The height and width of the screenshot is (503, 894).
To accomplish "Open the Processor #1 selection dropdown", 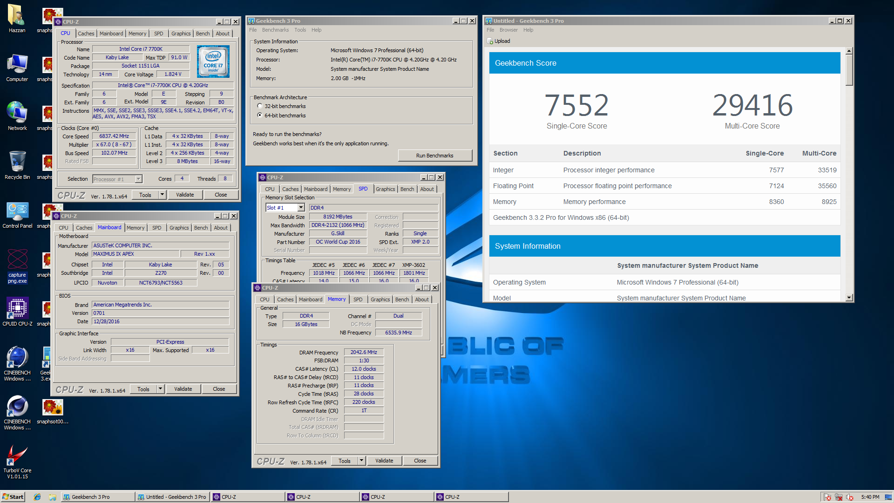I will coord(138,179).
